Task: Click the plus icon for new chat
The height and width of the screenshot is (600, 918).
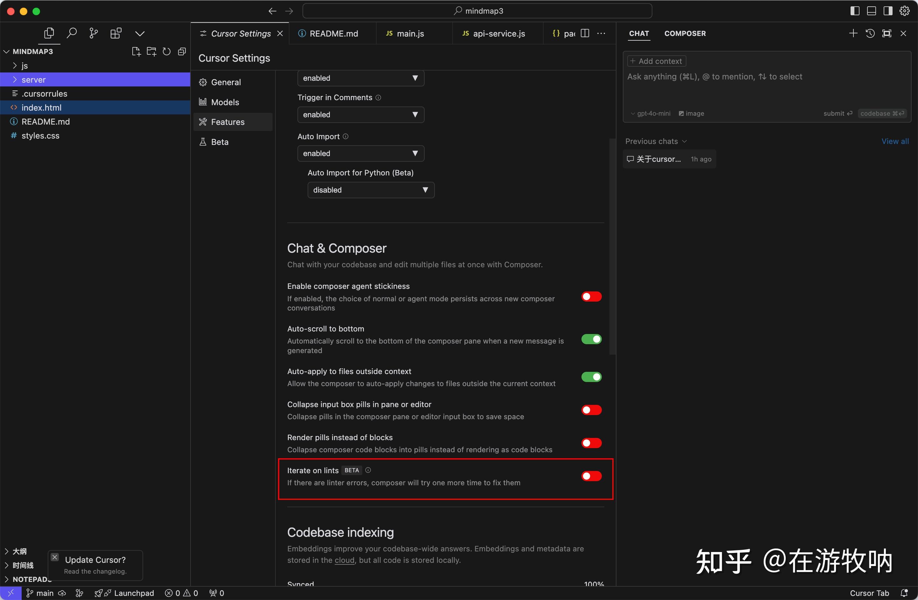Action: click(853, 33)
